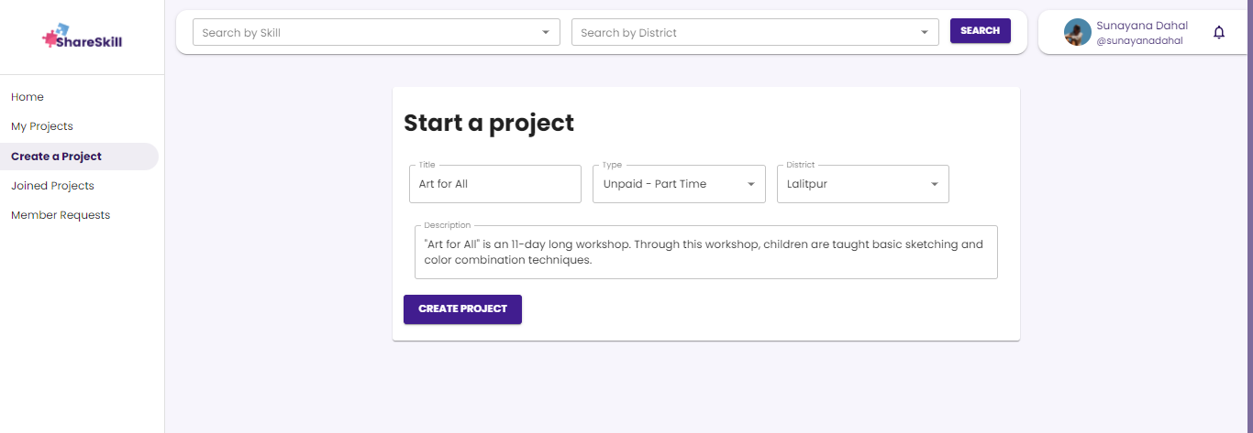
Task: Open the notifications bell
Action: pos(1219,33)
